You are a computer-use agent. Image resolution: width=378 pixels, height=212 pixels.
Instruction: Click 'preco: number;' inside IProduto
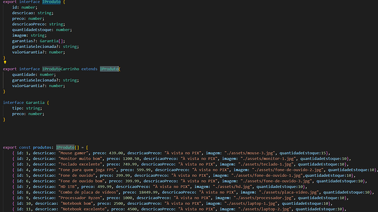pos(28,19)
